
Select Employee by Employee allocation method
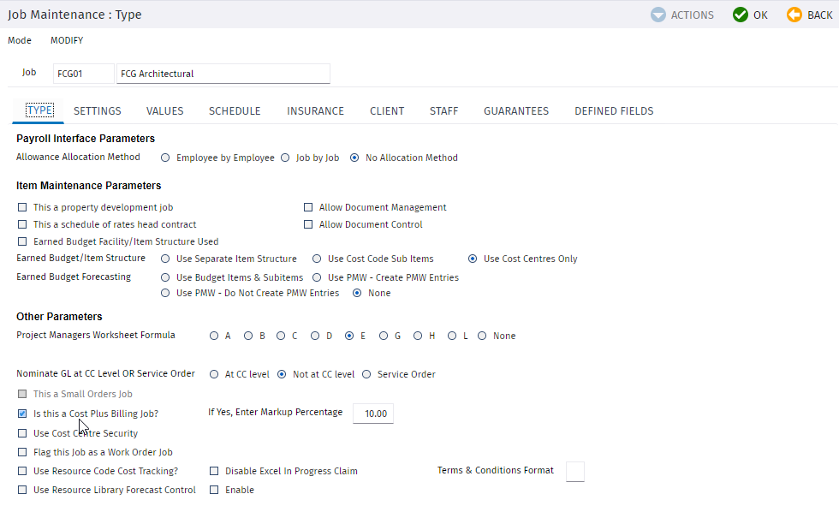165,158
